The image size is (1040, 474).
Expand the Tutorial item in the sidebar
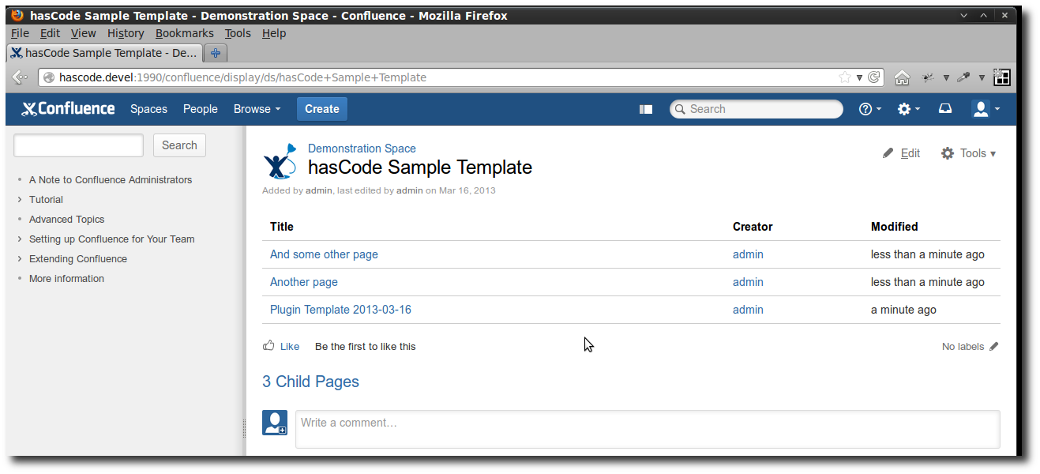coord(20,199)
